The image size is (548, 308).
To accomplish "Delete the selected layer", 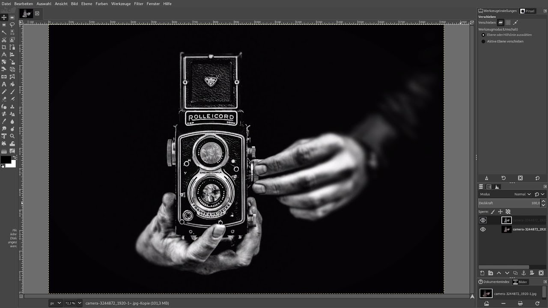I will tap(541, 273).
